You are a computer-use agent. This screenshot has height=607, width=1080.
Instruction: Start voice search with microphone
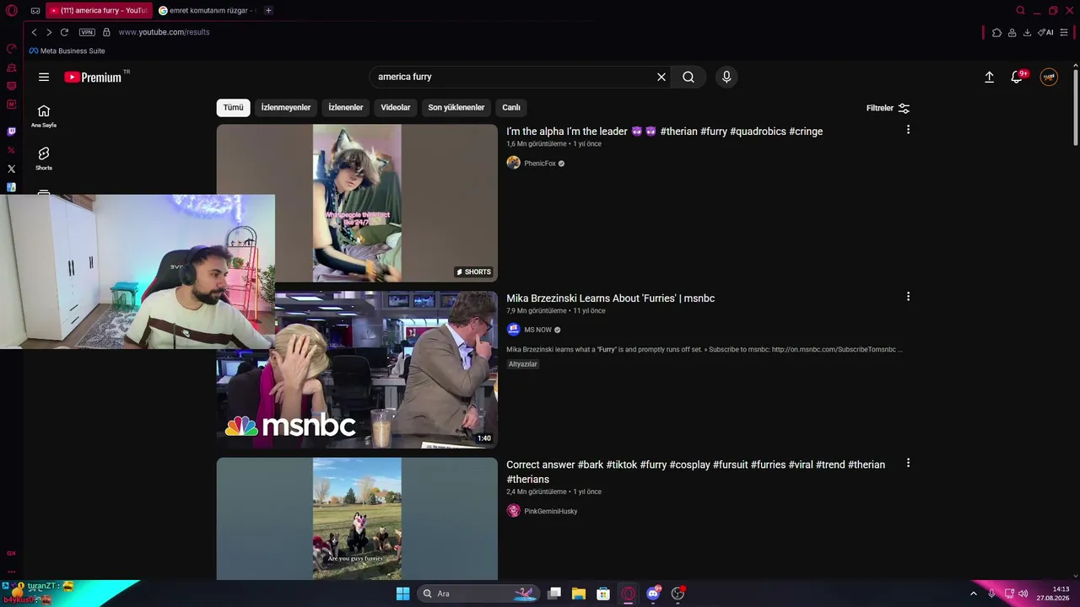[x=726, y=77]
